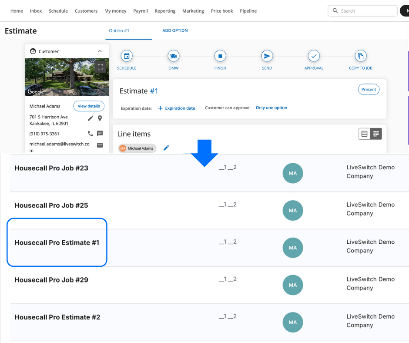Click MA avatar in Estimate #2 row
This screenshot has width=409, height=343.
(x=293, y=323)
